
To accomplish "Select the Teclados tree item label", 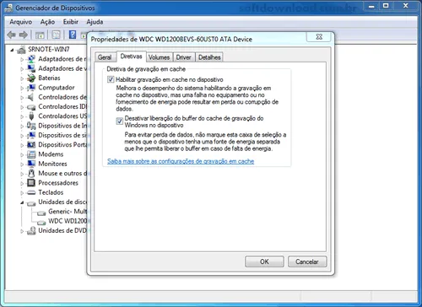I will (51, 192).
